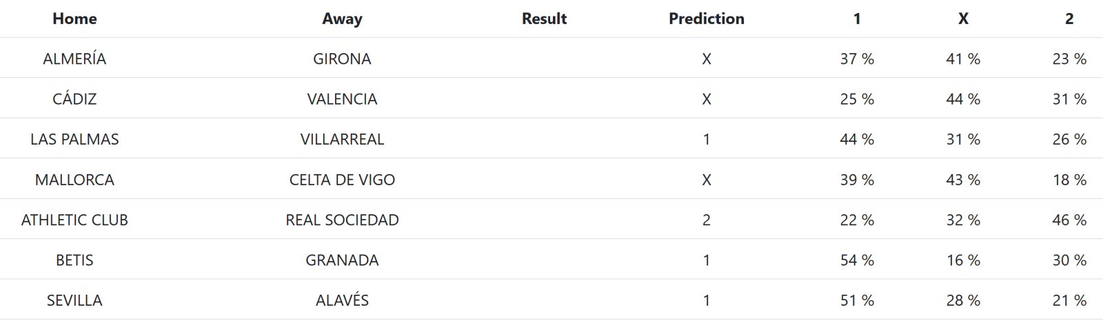Click the Prediction column header

coord(706,19)
